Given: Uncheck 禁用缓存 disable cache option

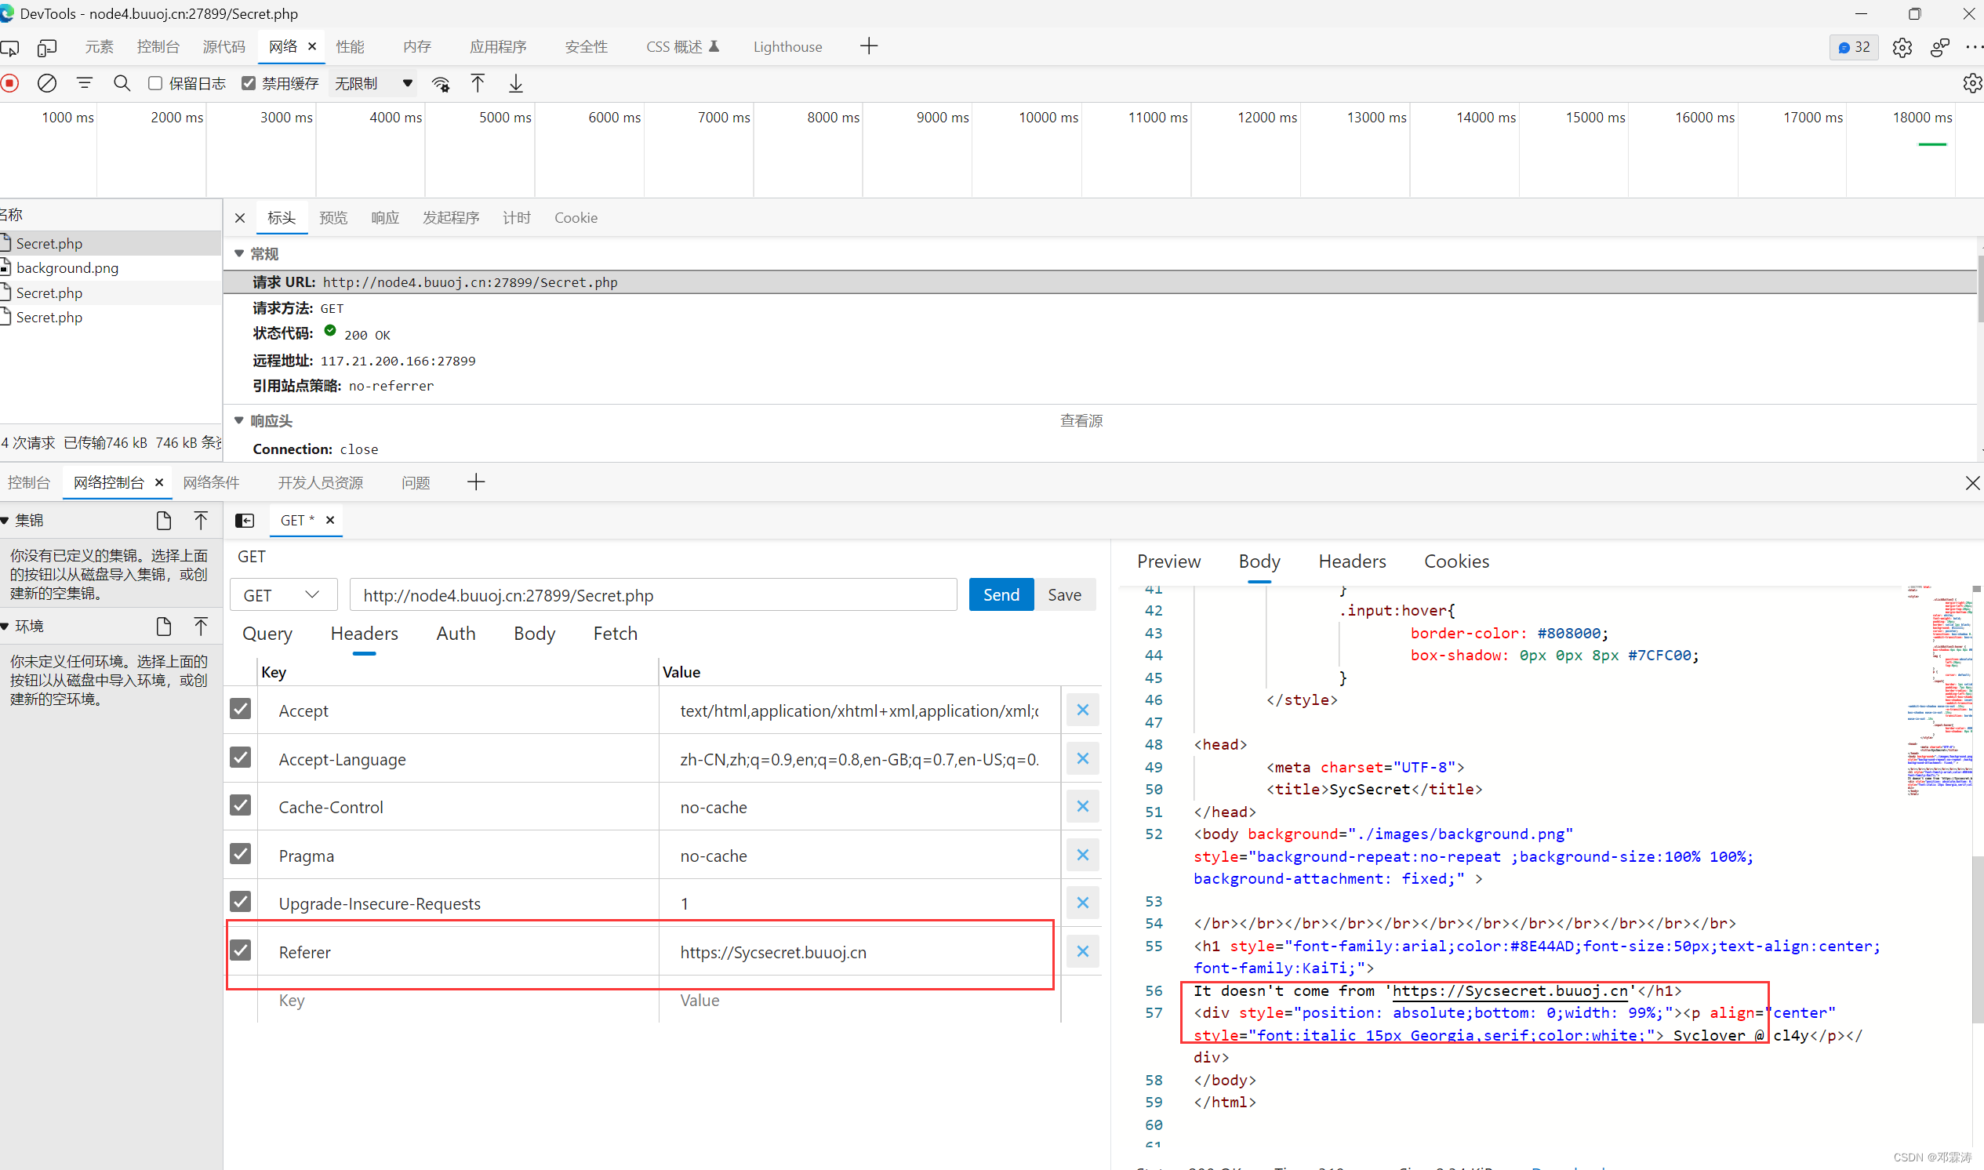Looking at the screenshot, I should pyautogui.click(x=249, y=83).
